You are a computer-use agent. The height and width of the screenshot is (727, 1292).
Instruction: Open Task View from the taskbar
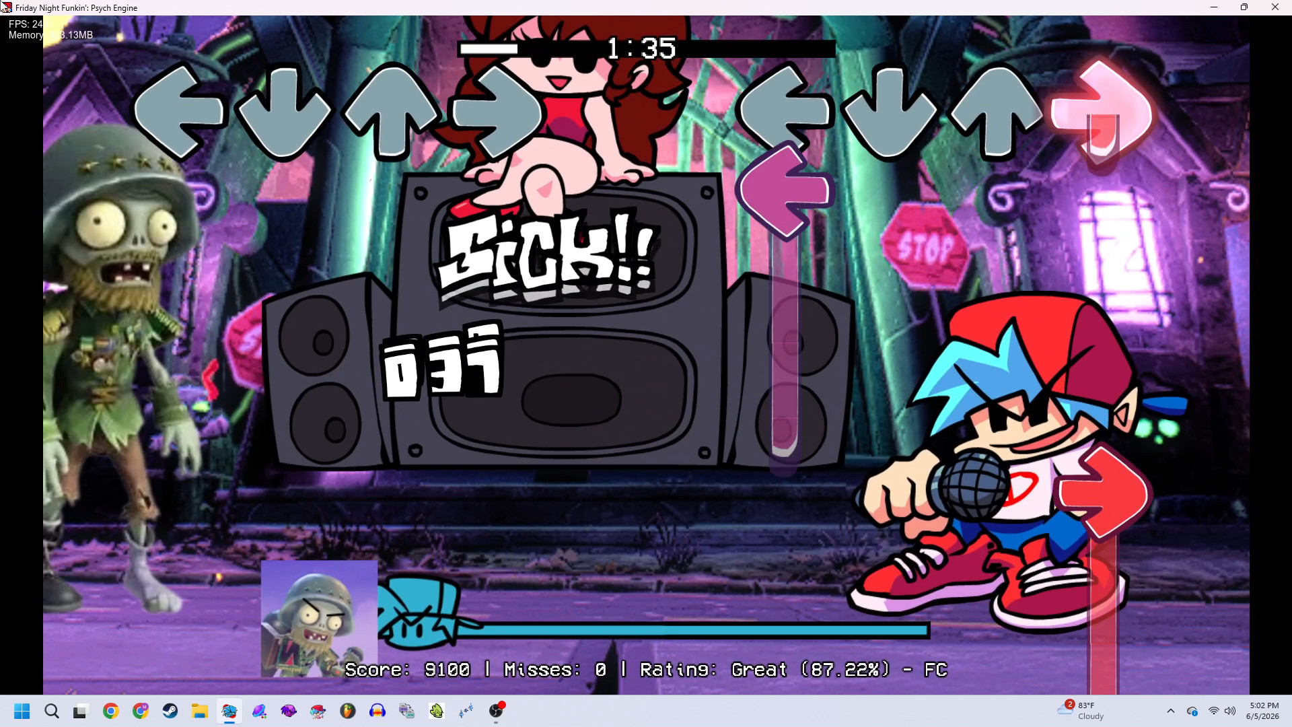point(81,711)
